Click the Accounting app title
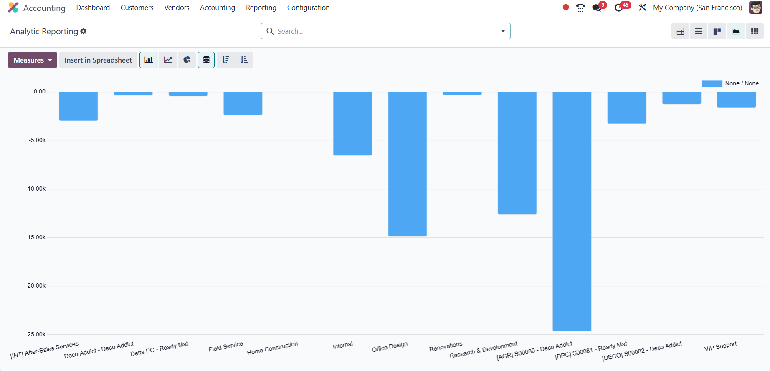Screen dimensions: 770x371 tap(44, 8)
